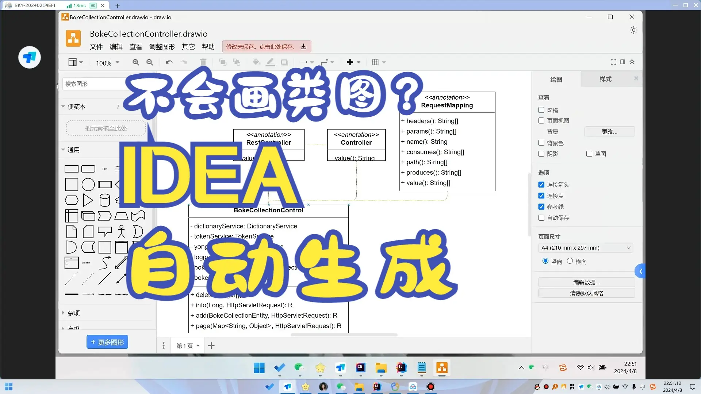Select the hexagon shape
This screenshot has height=394, width=701.
click(x=72, y=200)
